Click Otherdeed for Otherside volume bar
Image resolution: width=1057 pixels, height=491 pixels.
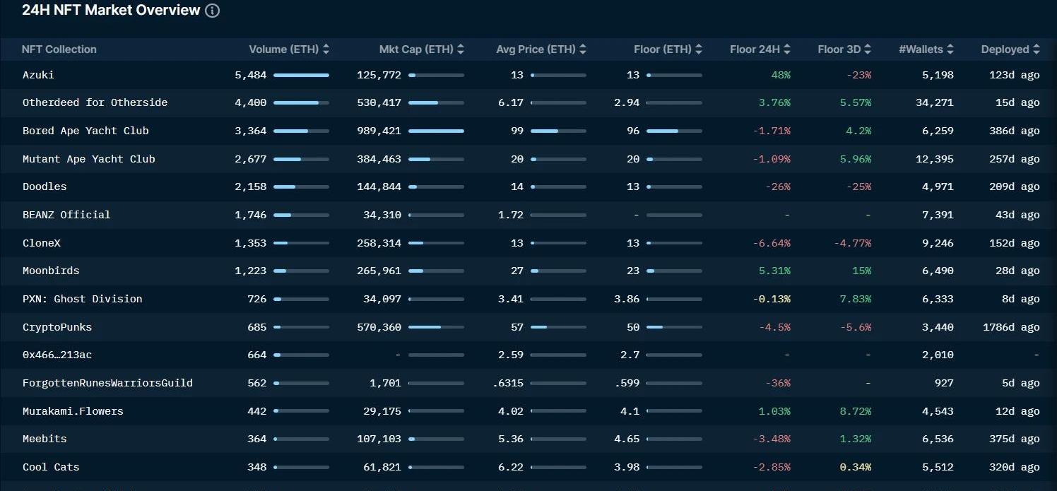(x=301, y=102)
